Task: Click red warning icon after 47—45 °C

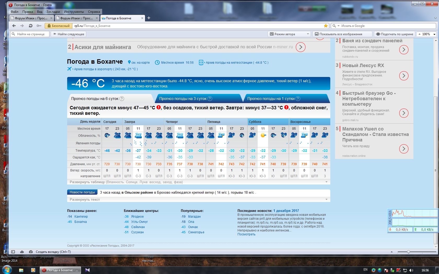Action: (159, 108)
